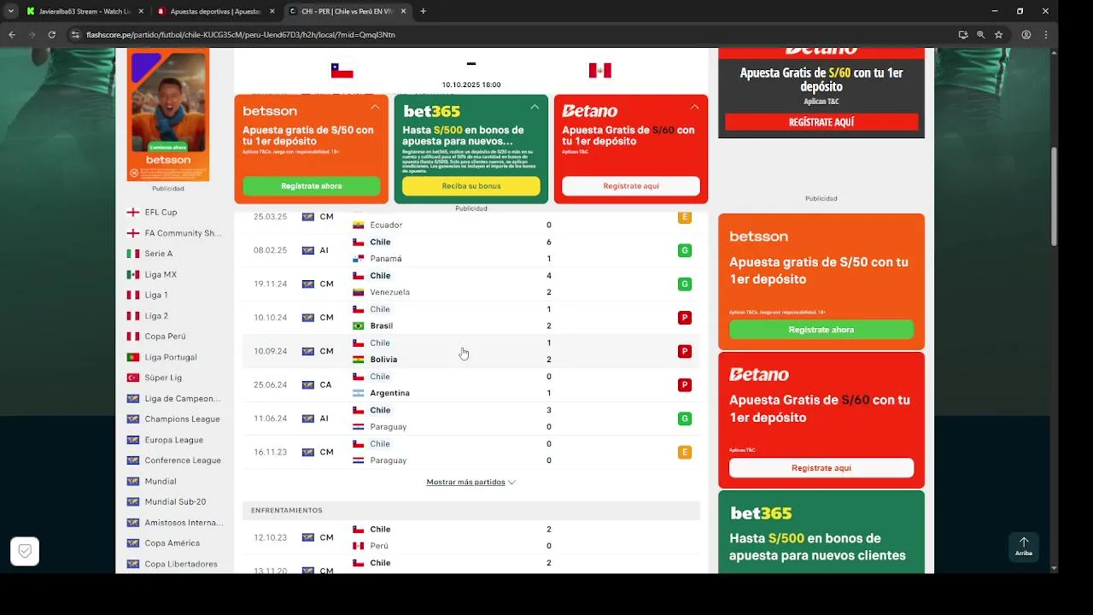Click the Chile flag in match header
1093x615 pixels.
pyautogui.click(x=342, y=70)
